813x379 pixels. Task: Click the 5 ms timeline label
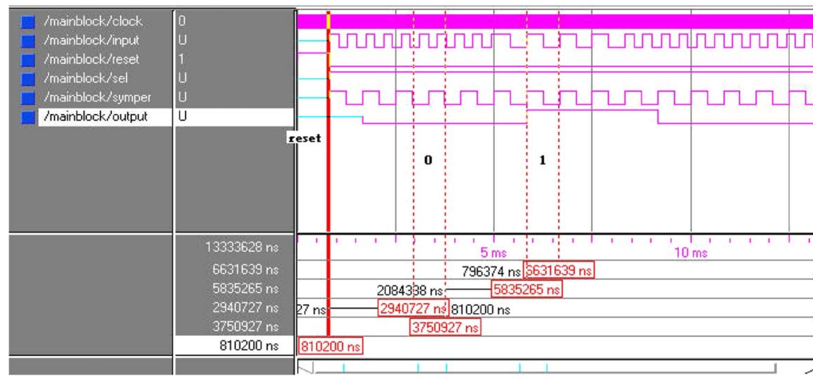tap(493, 253)
